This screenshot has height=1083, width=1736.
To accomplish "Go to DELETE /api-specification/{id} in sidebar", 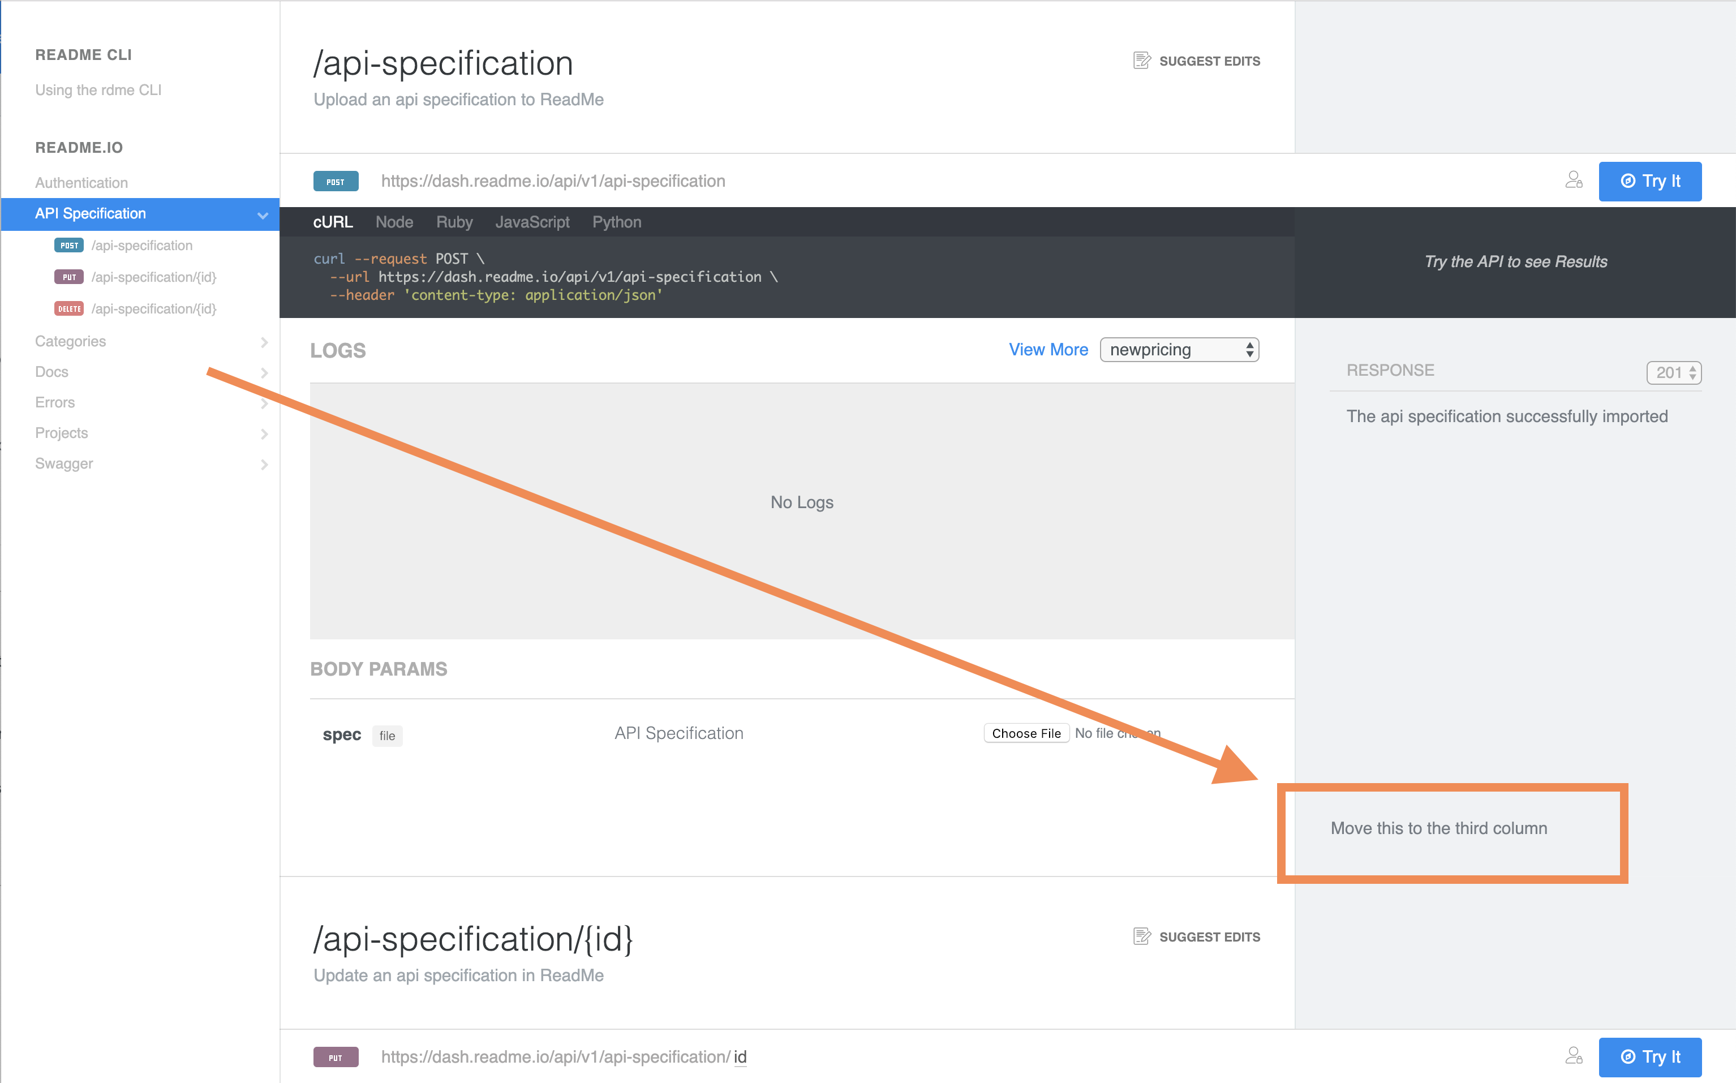I will click(x=153, y=309).
